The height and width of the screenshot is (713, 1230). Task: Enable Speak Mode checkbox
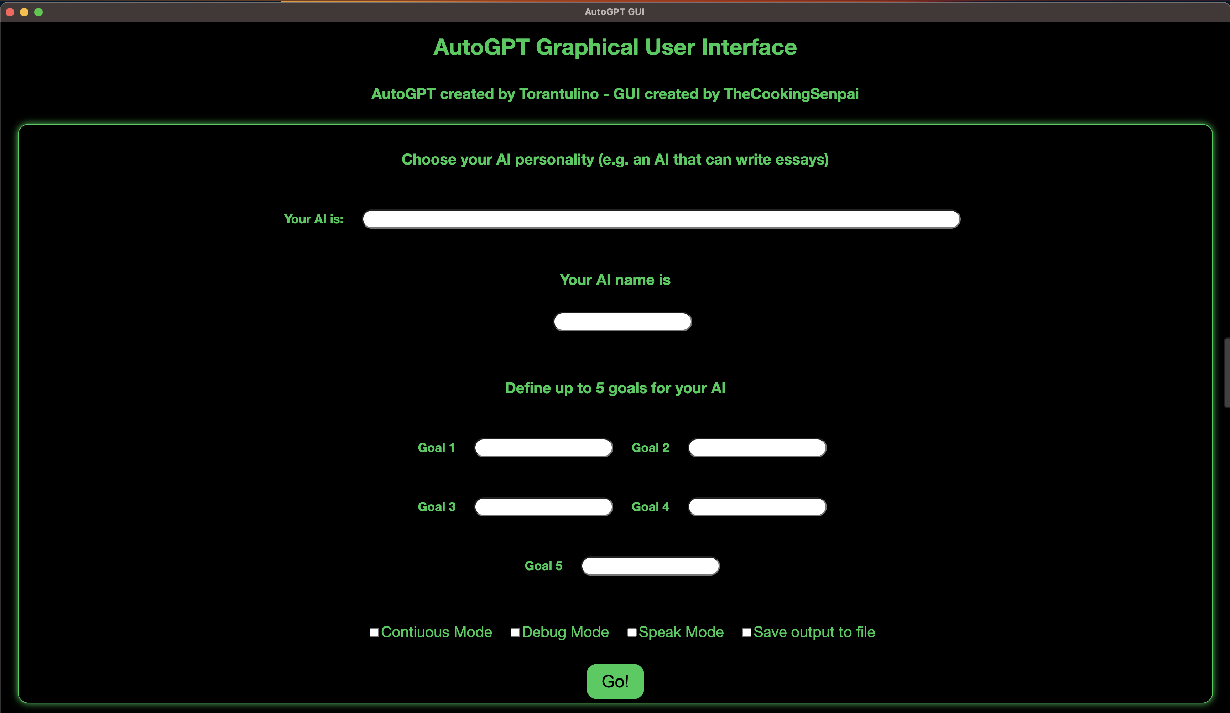point(631,631)
